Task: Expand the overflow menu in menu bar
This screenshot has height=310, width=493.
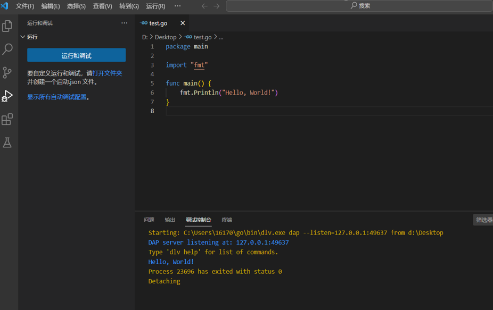Action: point(178,6)
